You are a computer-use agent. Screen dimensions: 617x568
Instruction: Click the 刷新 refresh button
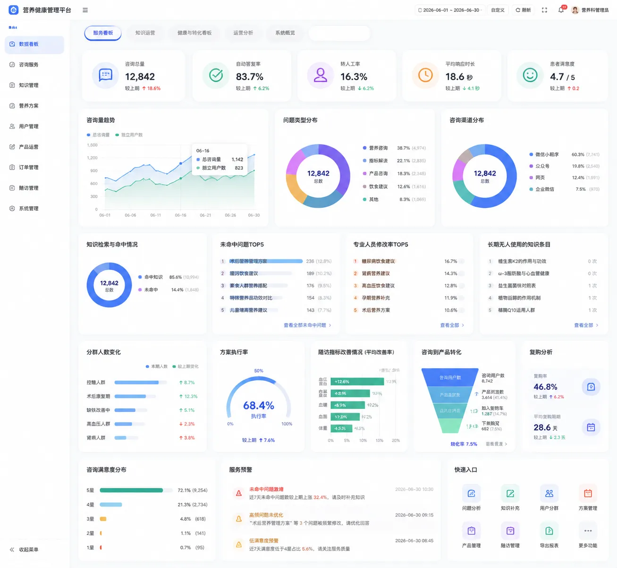pos(523,10)
